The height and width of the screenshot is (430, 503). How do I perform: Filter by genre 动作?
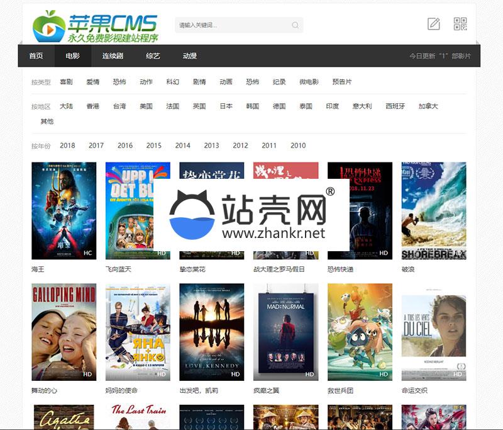pyautogui.click(x=146, y=82)
